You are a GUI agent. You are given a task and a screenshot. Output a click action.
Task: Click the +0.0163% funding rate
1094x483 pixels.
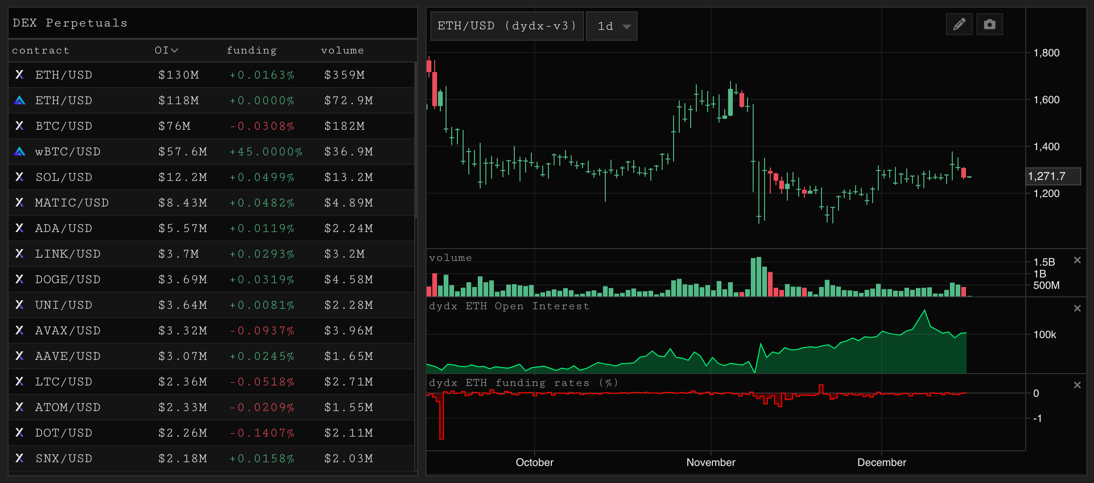[x=262, y=75]
